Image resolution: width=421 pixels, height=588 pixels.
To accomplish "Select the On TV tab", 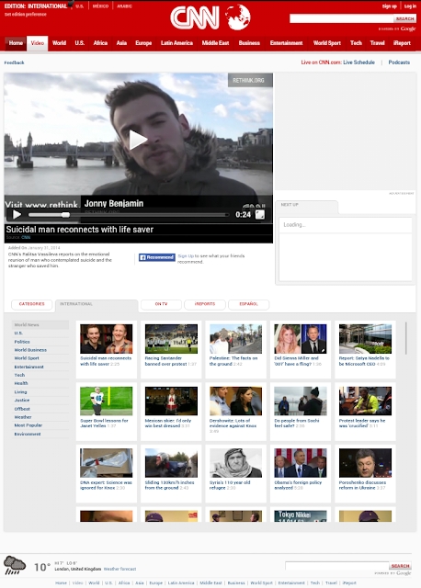I will [x=161, y=304].
